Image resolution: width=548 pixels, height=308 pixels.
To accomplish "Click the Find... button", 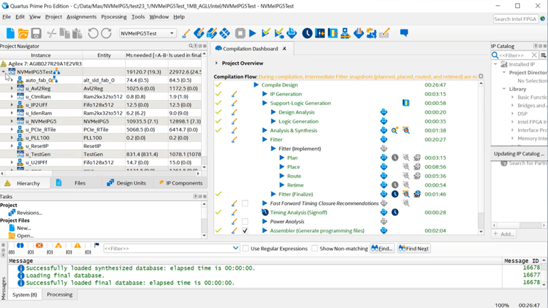I will [x=382, y=248].
